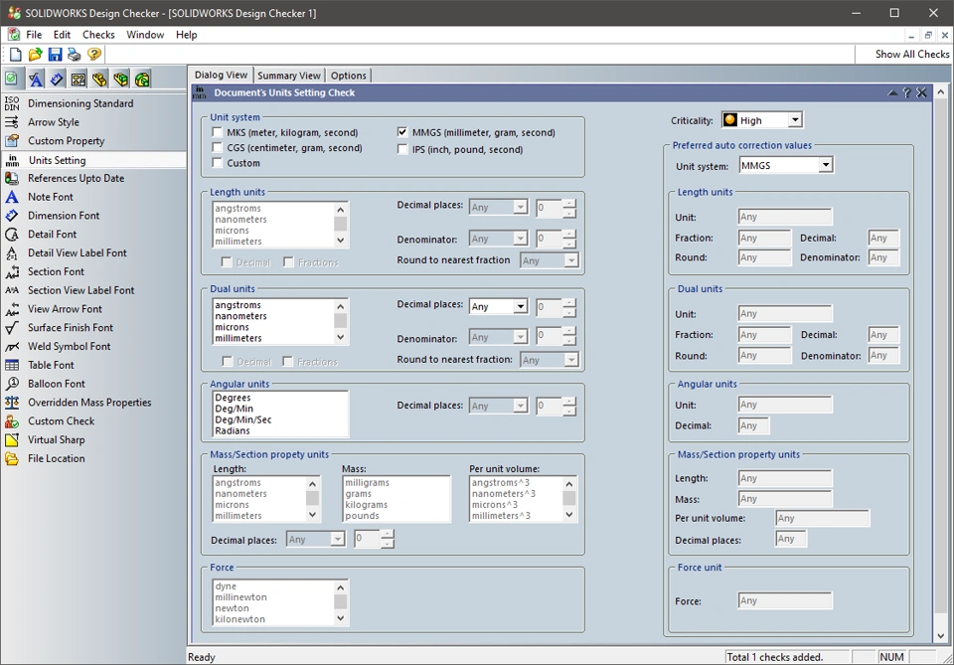954x665 pixels.
Task: Switch to the Options tab
Action: pos(349,76)
